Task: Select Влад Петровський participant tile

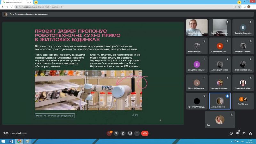Action: click(197, 65)
